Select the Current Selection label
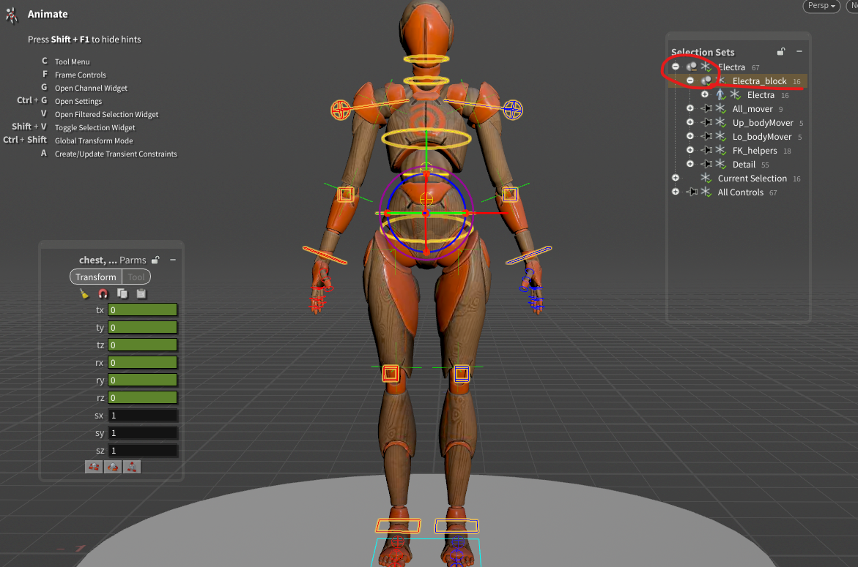 tap(752, 178)
